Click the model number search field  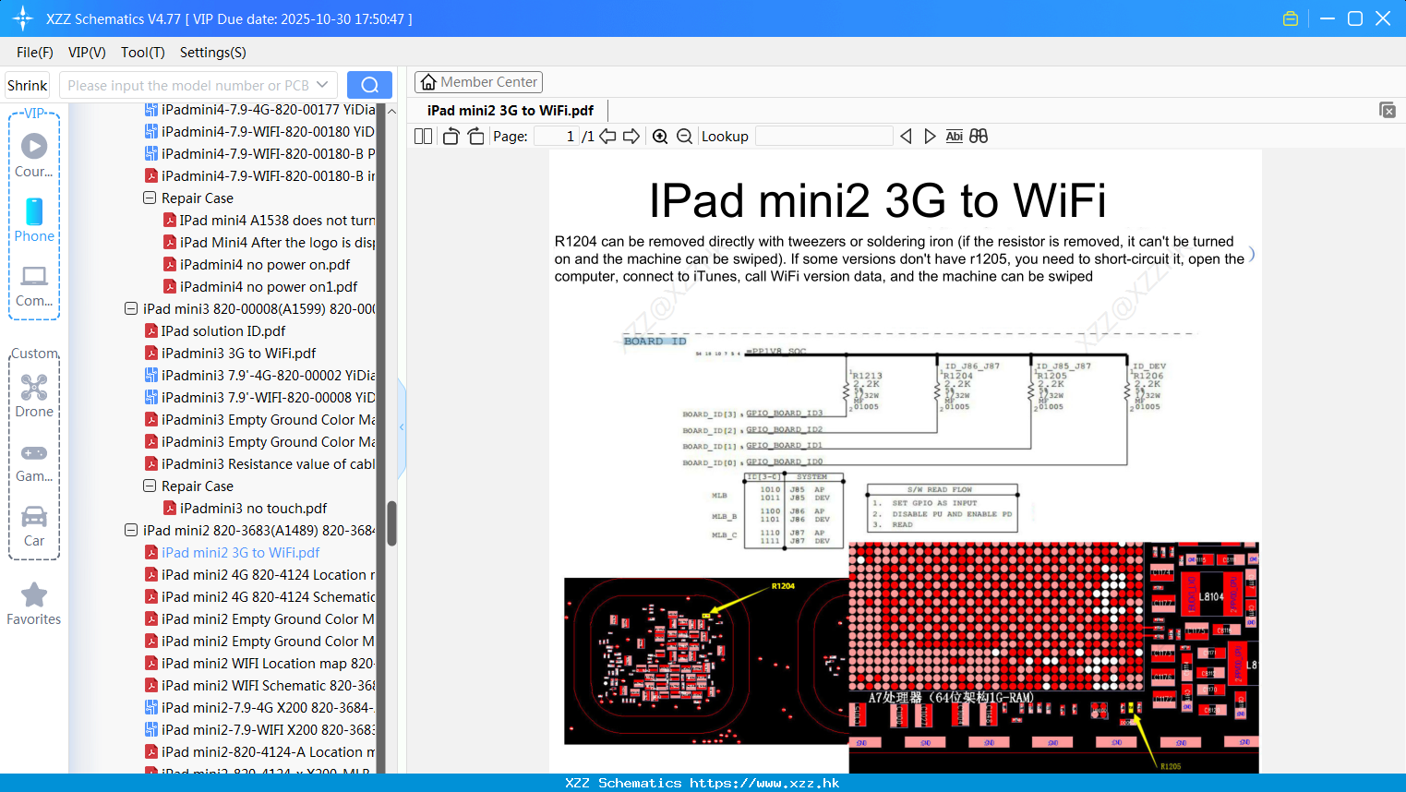(x=188, y=85)
